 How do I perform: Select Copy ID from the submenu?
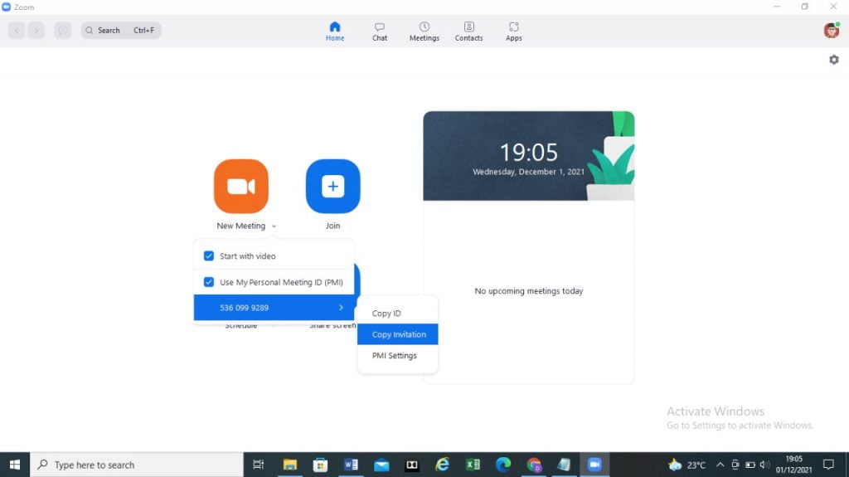[x=386, y=314]
